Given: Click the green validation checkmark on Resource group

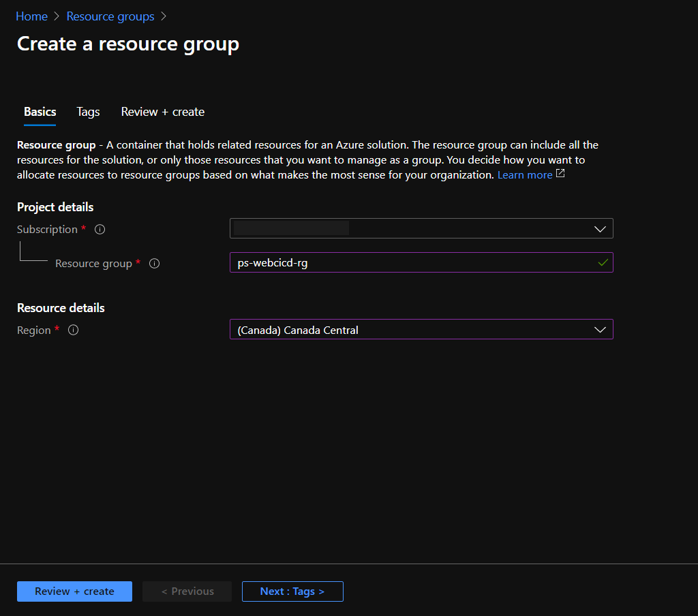Looking at the screenshot, I should click(x=603, y=262).
